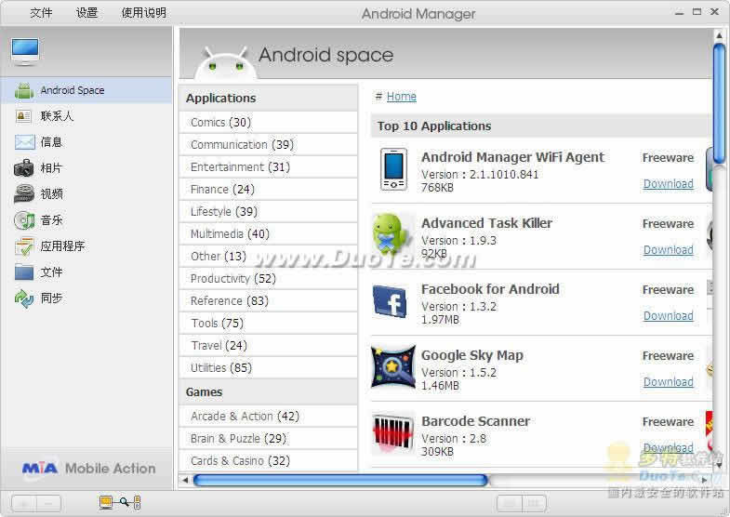Open the Finance (24) category
Image resolution: width=730 pixels, height=517 pixels.
[268, 190]
